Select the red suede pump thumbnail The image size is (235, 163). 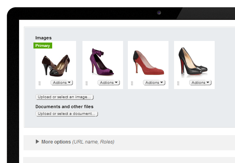[149, 62]
